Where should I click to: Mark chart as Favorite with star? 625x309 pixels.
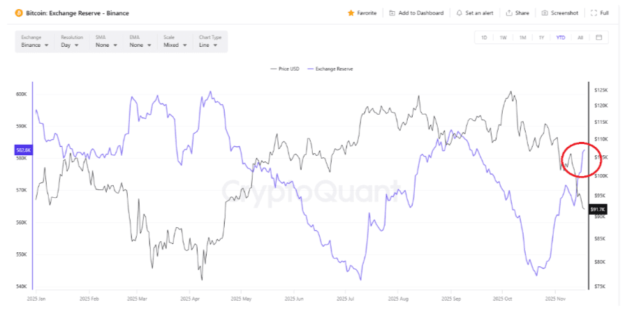pos(351,13)
